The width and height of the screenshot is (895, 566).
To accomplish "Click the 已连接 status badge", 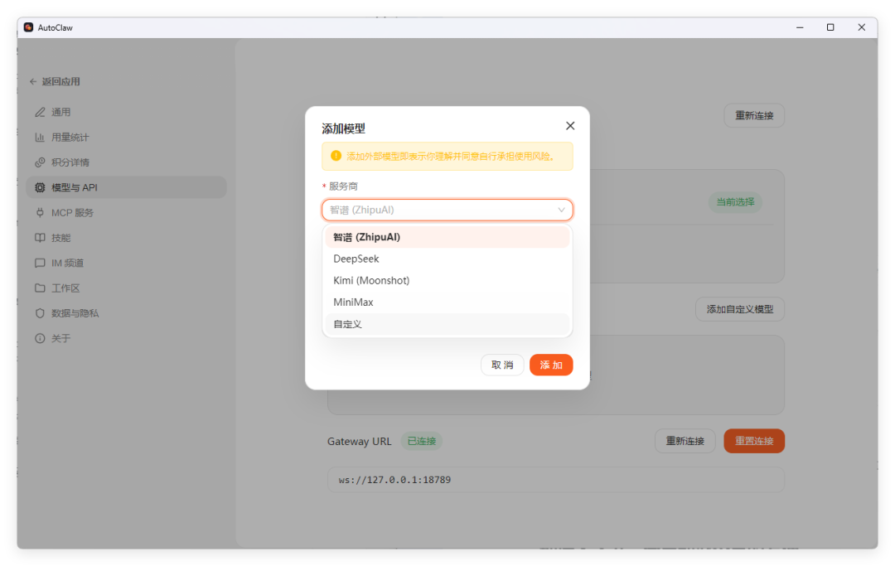I will pos(421,441).
